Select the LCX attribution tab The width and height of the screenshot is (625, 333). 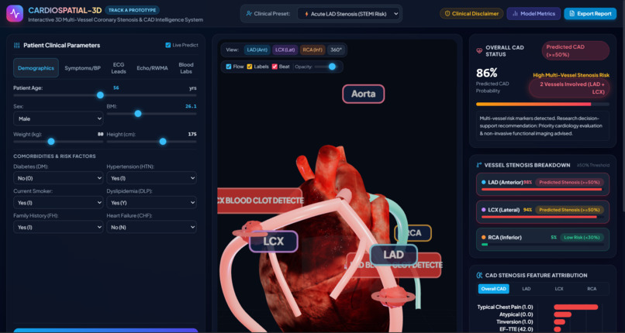559,289
